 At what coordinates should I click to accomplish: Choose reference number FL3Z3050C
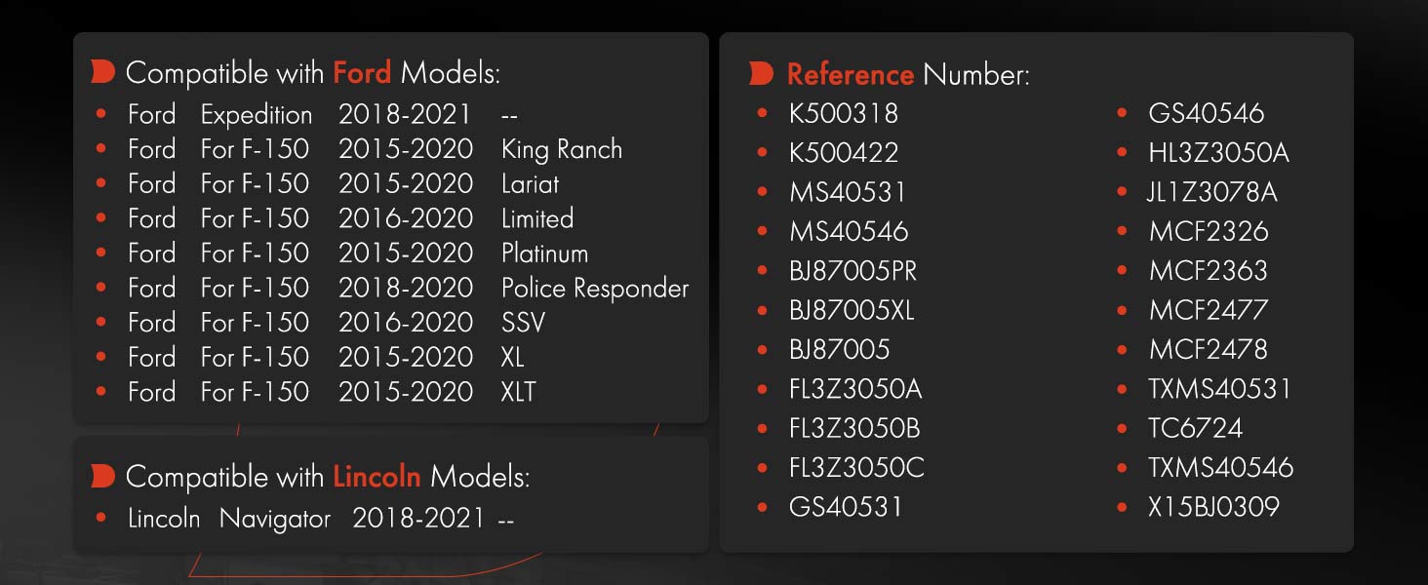click(856, 467)
